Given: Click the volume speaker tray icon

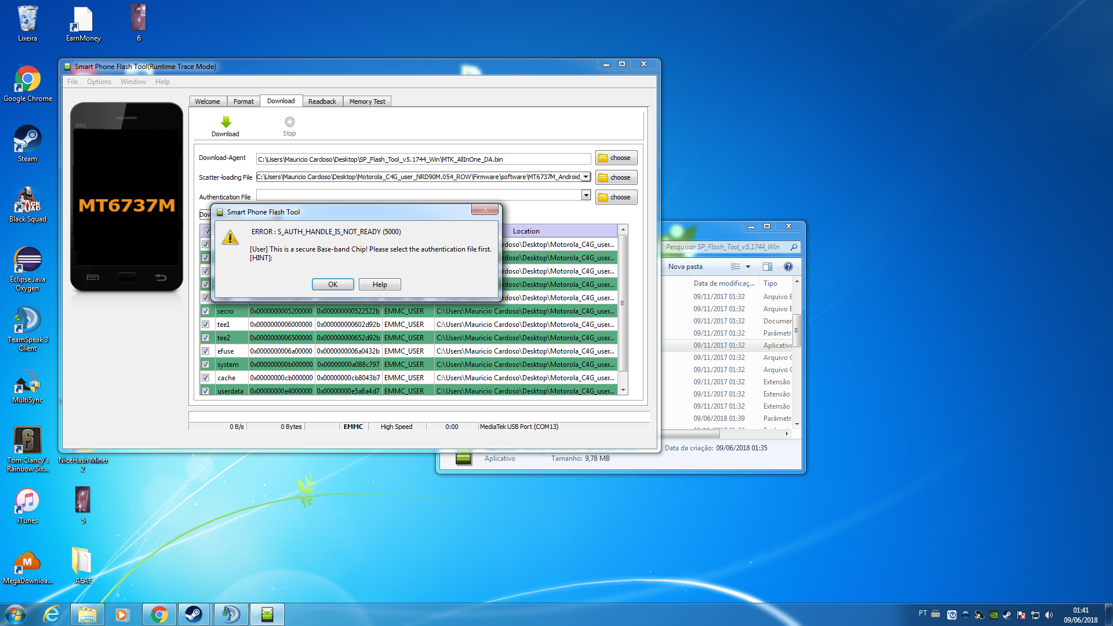Looking at the screenshot, I should (1049, 615).
